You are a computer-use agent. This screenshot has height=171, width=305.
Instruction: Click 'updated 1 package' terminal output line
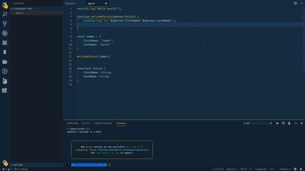(84, 132)
